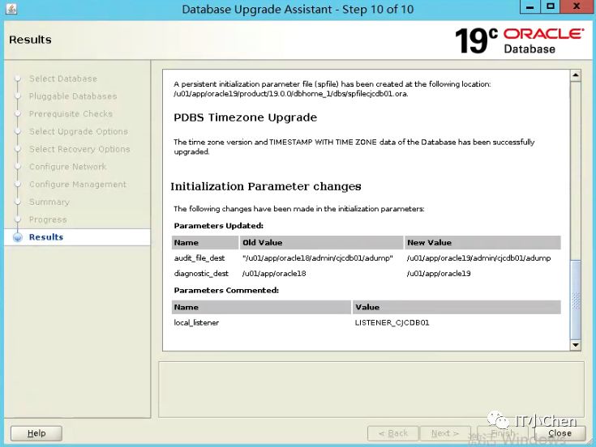Click the Parameters Updated label

click(219, 226)
